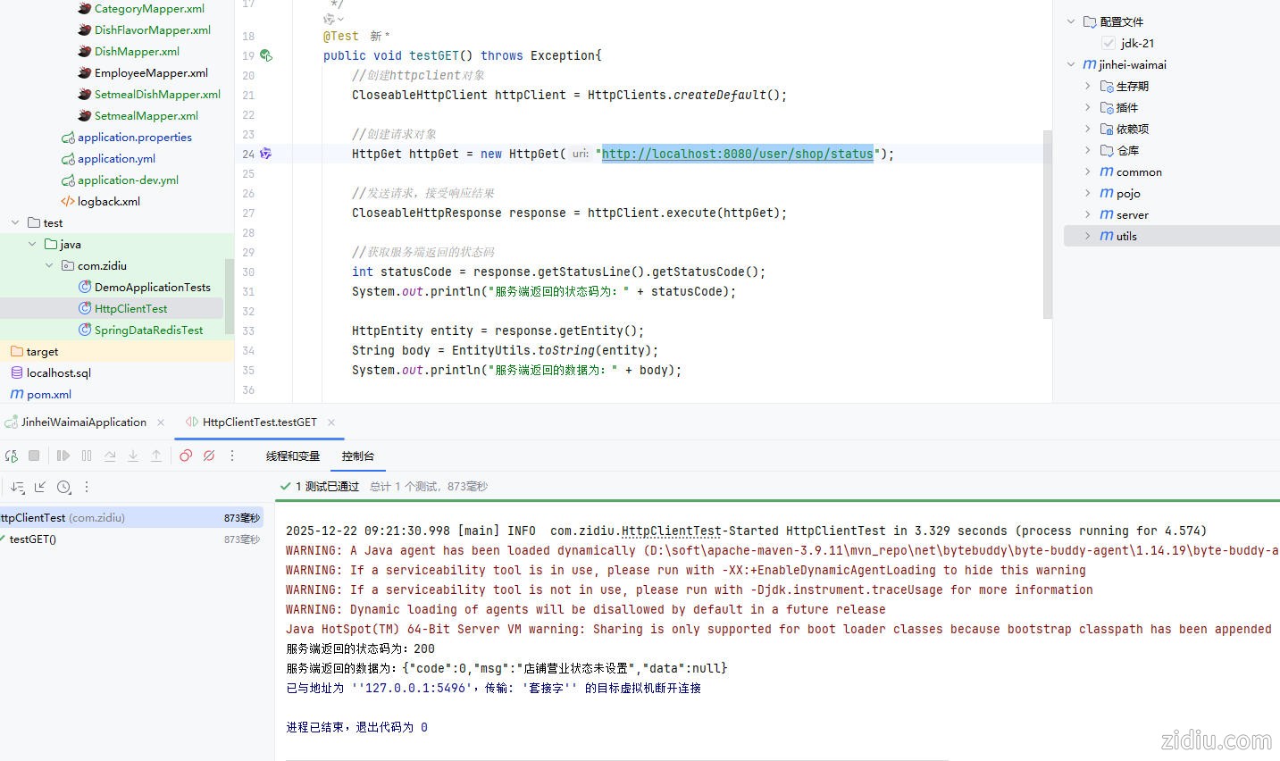Click the Step Over icon
The image size is (1280, 761).
[x=110, y=456]
